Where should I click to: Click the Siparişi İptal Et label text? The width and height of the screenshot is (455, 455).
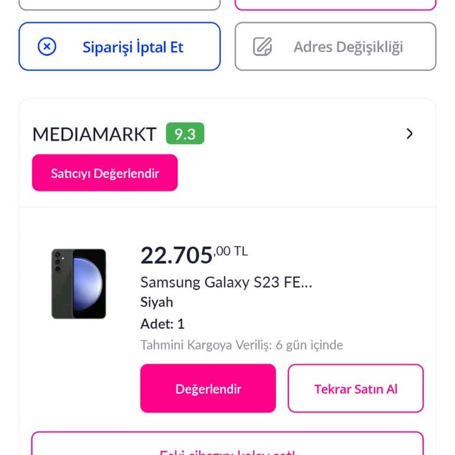(133, 47)
